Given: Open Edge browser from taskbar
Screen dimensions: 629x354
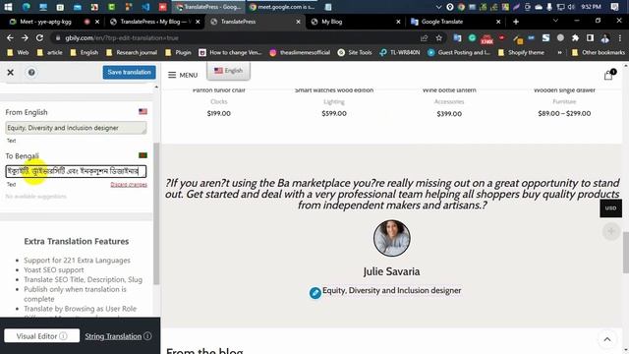Looking at the screenshot, I should (27, 7).
